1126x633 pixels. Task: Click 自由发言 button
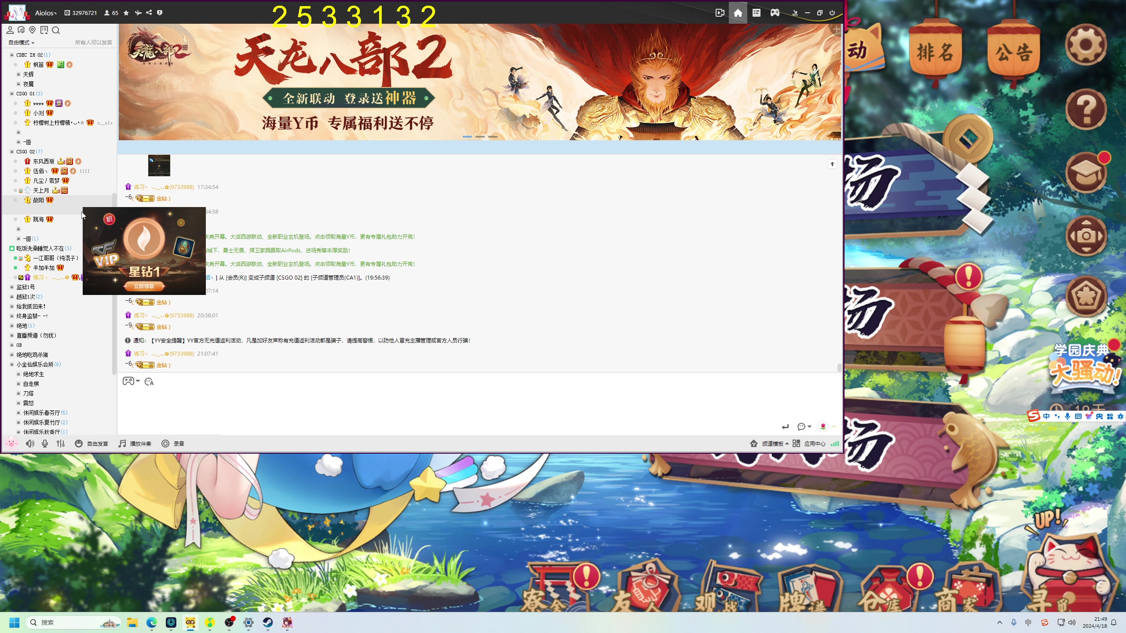point(91,444)
